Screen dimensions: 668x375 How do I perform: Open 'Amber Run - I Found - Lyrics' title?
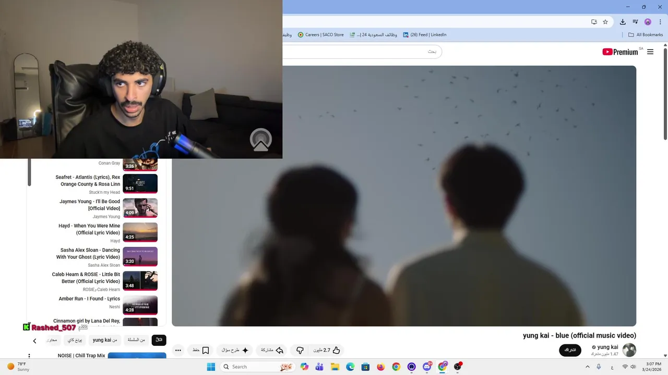coord(89,299)
